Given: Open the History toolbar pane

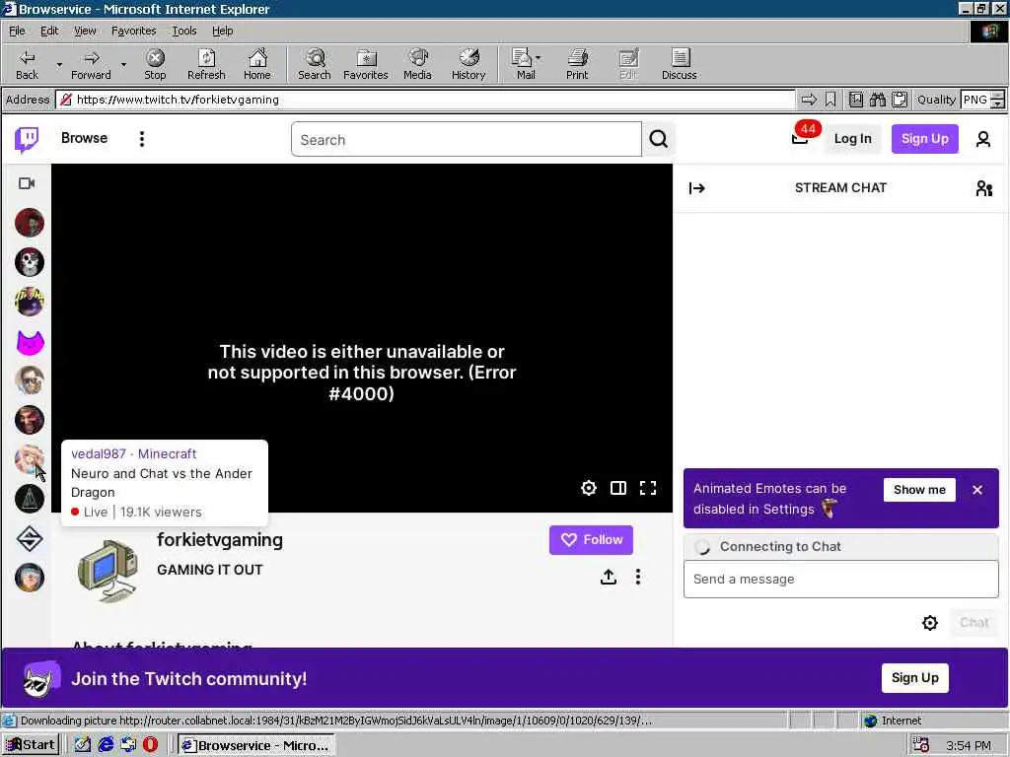Looking at the screenshot, I should [x=469, y=64].
